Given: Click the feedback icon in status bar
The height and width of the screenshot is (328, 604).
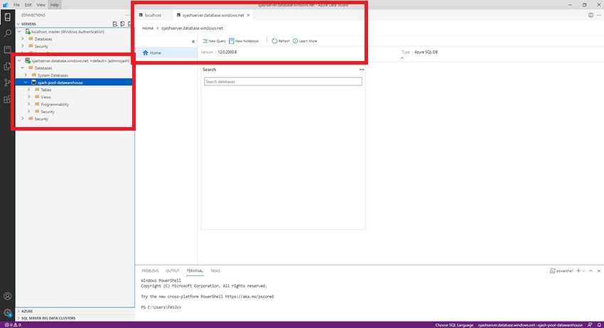Looking at the screenshot, I should coord(590,325).
